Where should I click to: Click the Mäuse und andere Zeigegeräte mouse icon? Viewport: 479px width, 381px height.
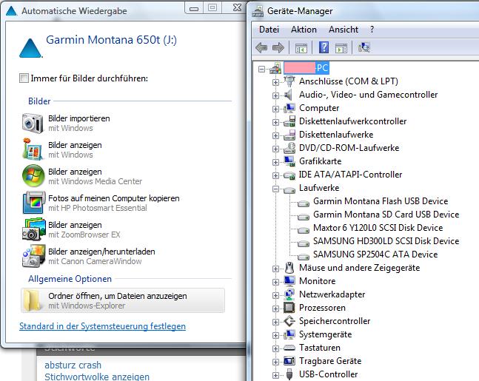pos(289,268)
